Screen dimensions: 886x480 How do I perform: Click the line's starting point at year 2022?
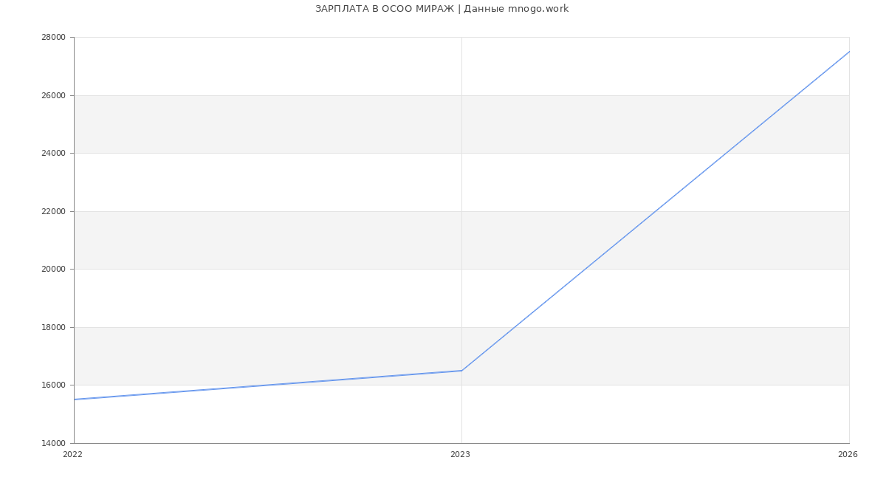pyautogui.click(x=75, y=400)
